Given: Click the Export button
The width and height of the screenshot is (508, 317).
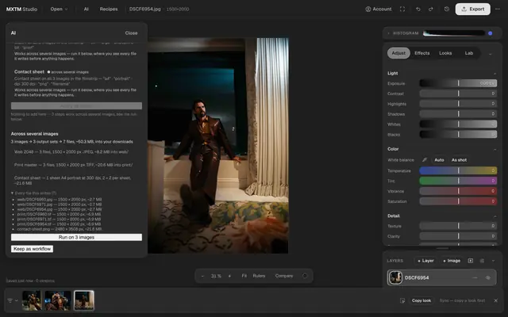Looking at the screenshot, I should pyautogui.click(x=473, y=9).
